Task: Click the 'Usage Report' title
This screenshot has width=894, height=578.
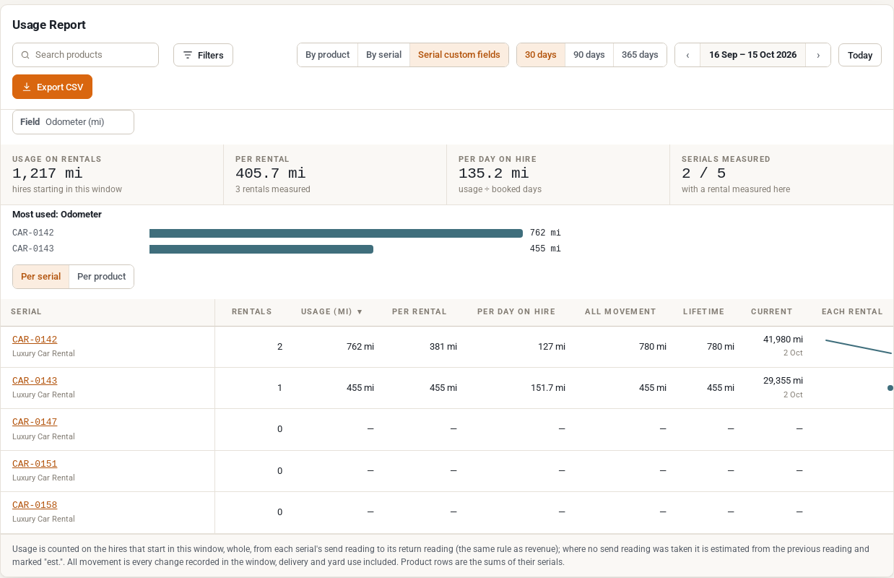Action: click(x=49, y=25)
